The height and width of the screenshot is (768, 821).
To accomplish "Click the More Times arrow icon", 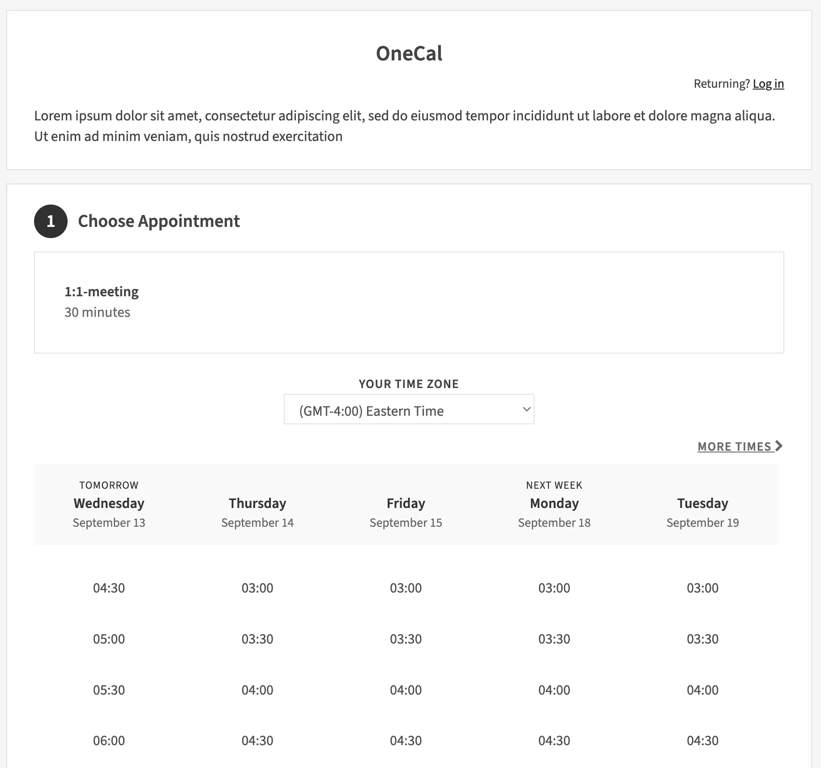I will [x=779, y=446].
